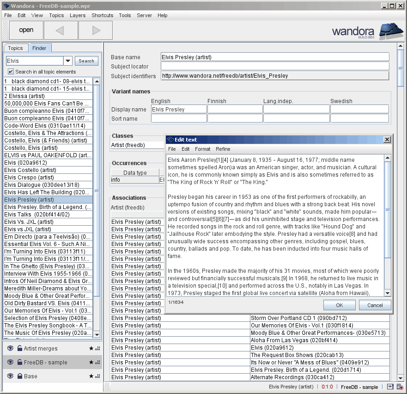The width and height of the screenshot is (407, 394).
Task: Navigate back with the left arrow button
Action: 61,30
